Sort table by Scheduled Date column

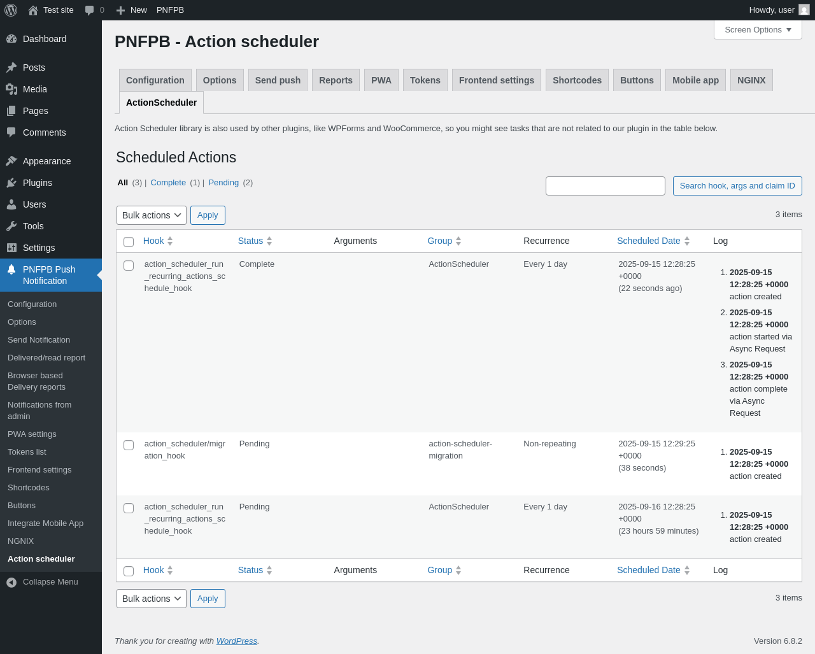click(x=649, y=241)
